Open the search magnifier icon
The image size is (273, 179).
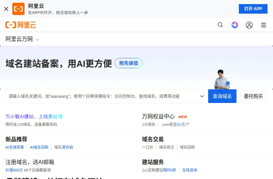coord(220,25)
